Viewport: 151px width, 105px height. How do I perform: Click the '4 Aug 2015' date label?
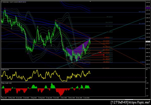click(x=34, y=98)
